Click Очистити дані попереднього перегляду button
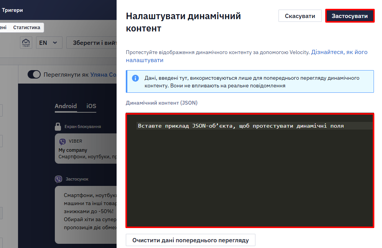 191,240
